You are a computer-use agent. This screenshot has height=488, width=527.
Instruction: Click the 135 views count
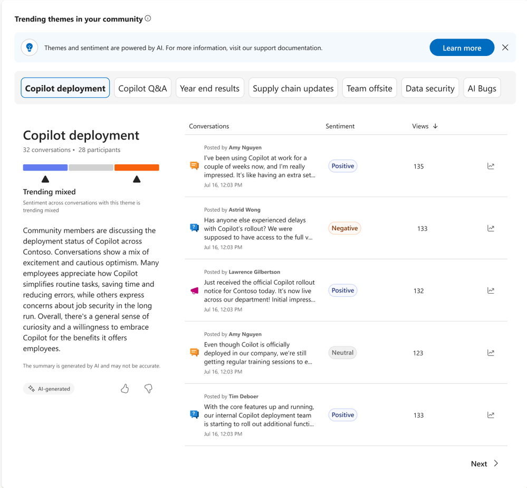[418, 166]
